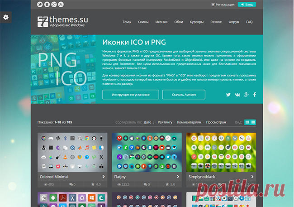Open the Flatjoy icon pack thumbnail
294x207 pixels.
[x=147, y=152]
